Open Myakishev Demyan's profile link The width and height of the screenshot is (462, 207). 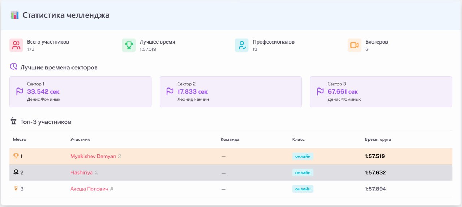click(93, 156)
